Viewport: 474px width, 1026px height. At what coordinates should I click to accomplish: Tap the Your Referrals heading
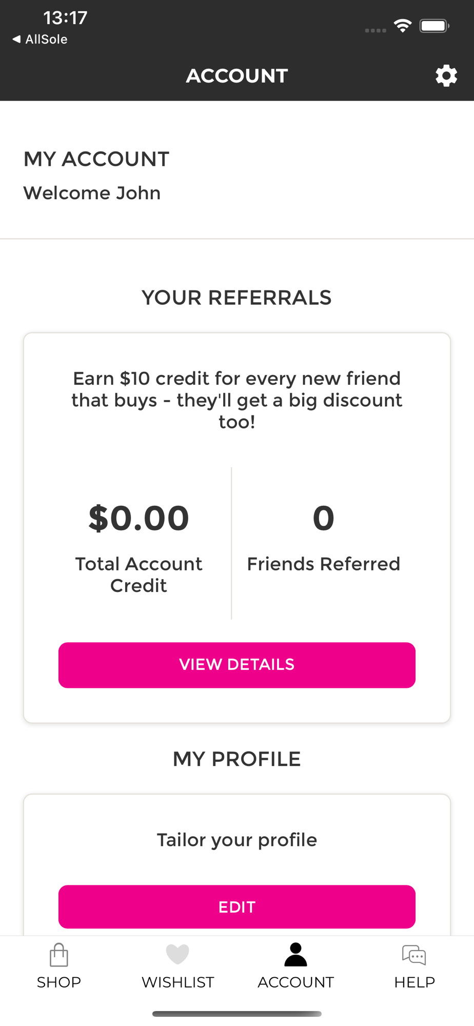tap(236, 298)
